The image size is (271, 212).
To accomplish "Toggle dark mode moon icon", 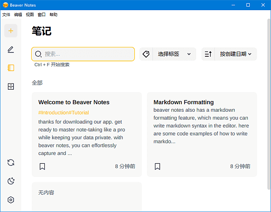I will tap(11, 181).
